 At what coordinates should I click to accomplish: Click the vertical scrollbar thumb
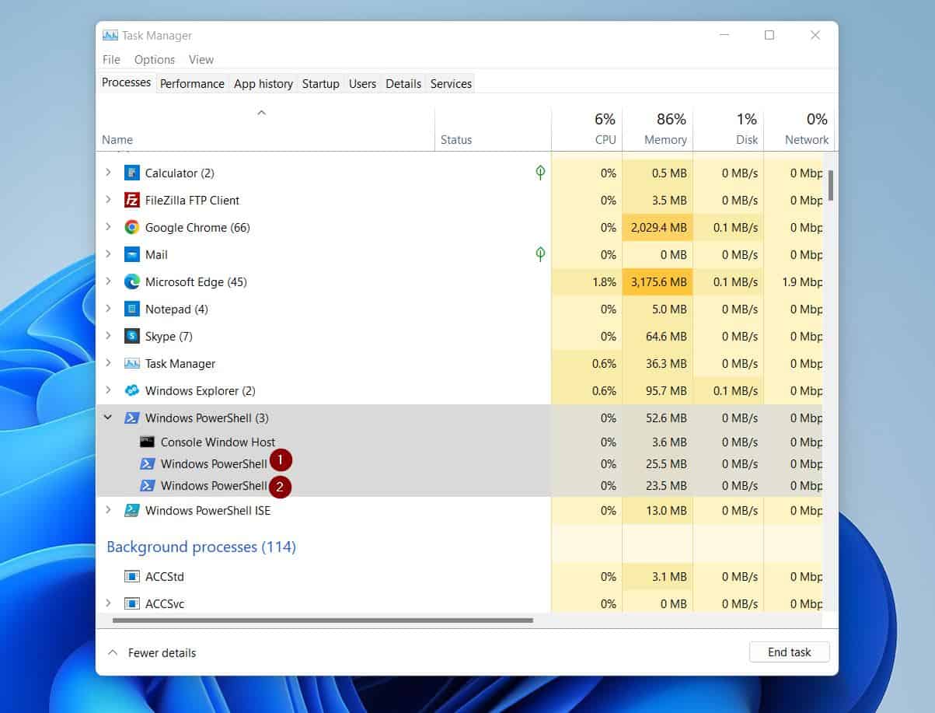coord(831,185)
